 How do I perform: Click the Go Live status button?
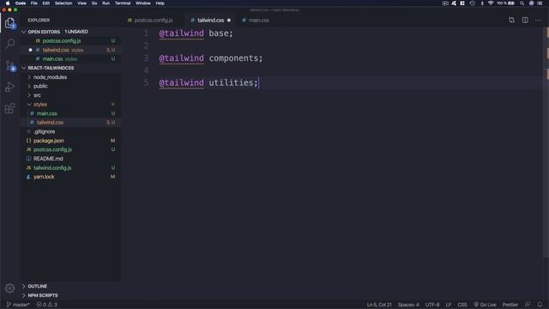pos(485,305)
